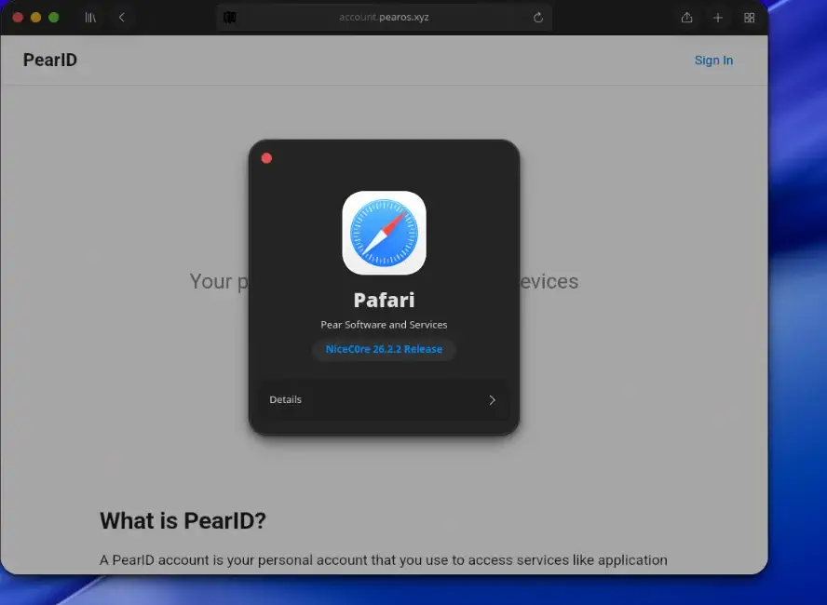
Task: Close the Pafari about dialog
Action: [x=266, y=158]
